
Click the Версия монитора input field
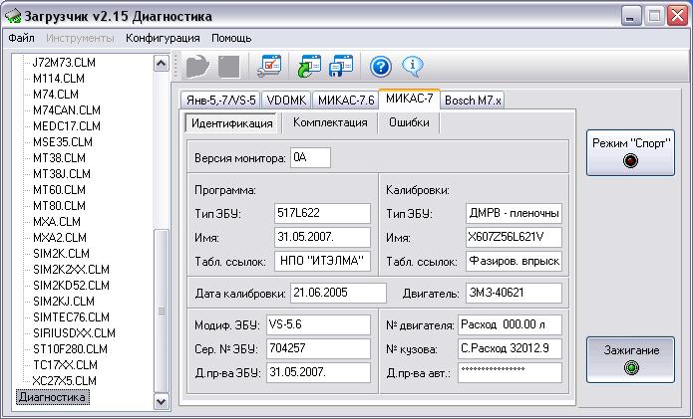[309, 158]
